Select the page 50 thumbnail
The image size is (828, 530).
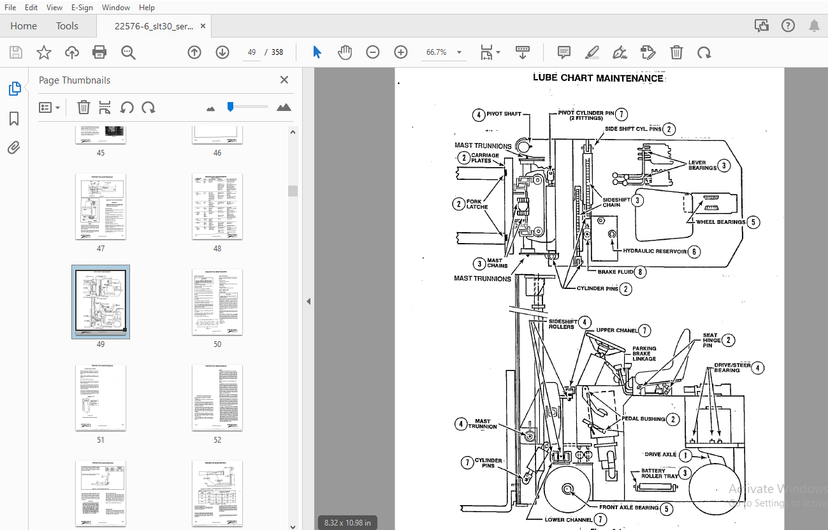tap(217, 302)
